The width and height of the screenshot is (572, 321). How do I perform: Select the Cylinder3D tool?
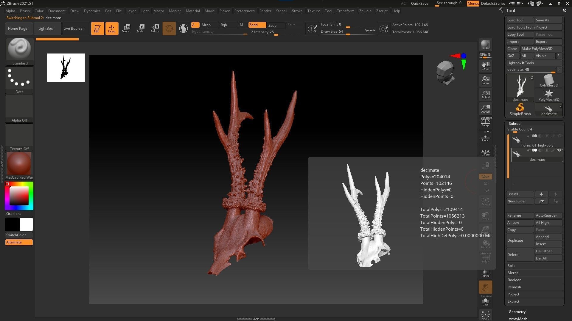click(549, 81)
